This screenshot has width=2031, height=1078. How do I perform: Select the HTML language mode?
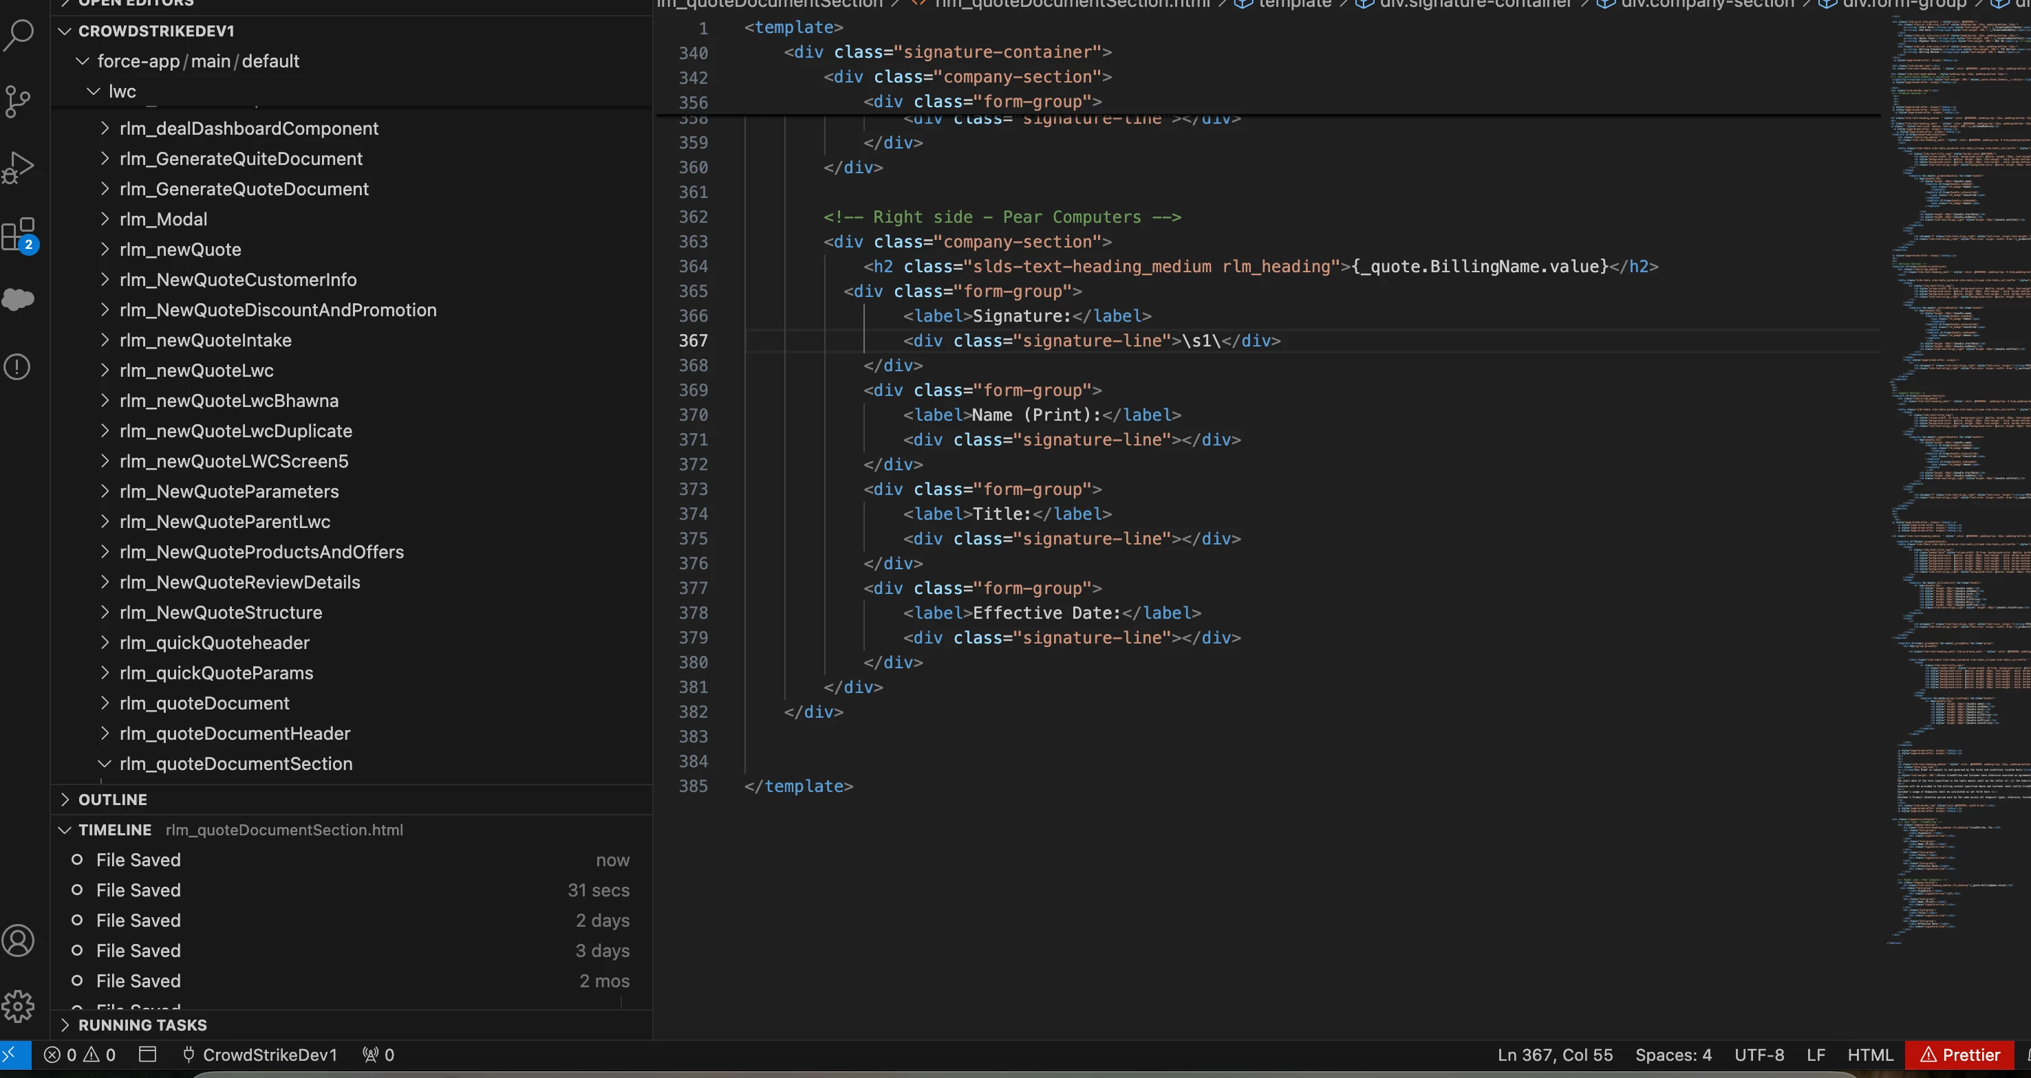1869,1055
